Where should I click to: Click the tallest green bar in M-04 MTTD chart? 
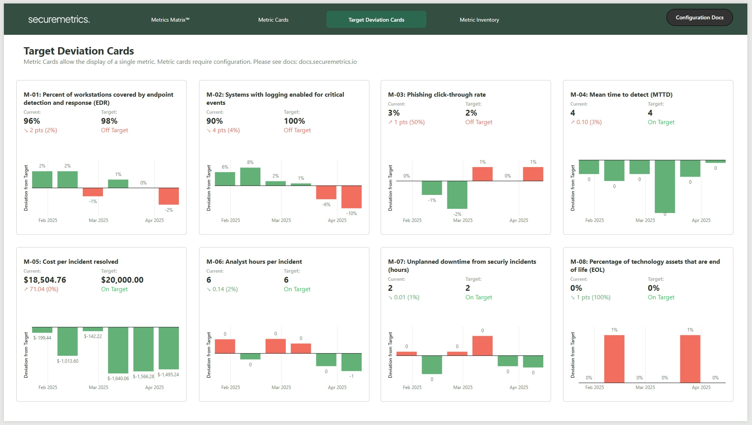point(664,186)
